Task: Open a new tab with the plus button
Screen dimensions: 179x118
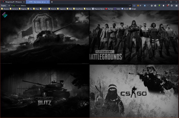Action: coord(52,2)
